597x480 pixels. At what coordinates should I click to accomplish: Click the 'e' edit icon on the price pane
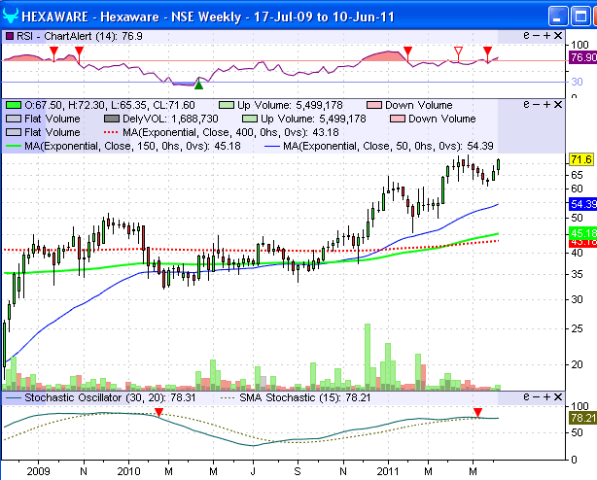point(527,104)
